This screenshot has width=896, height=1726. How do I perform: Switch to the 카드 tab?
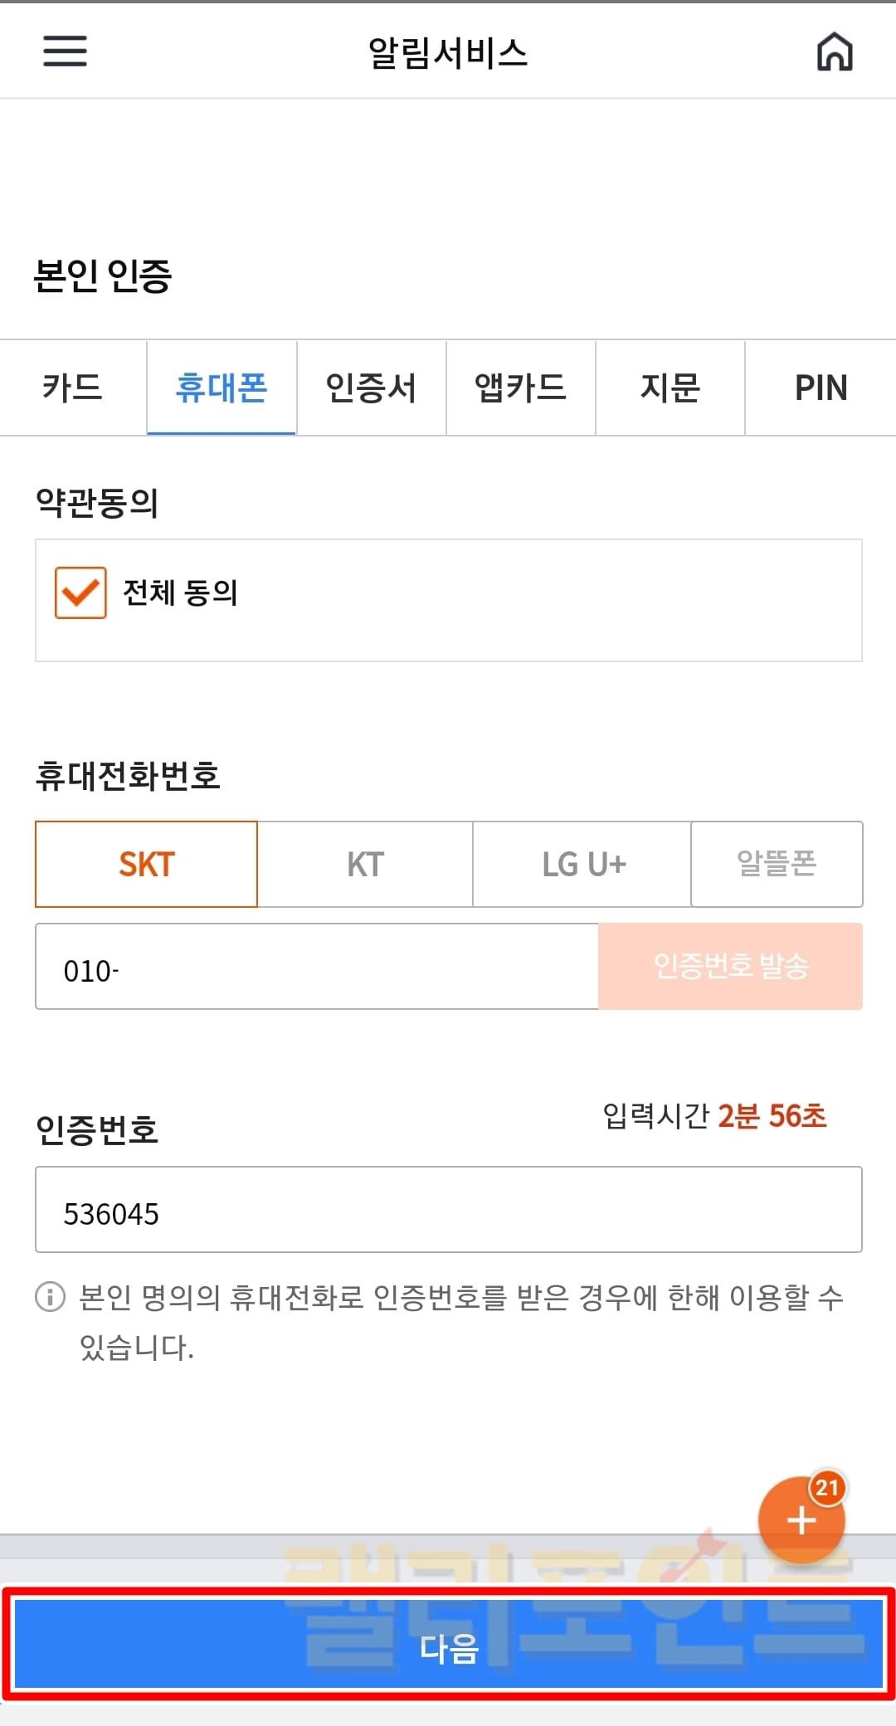click(73, 388)
